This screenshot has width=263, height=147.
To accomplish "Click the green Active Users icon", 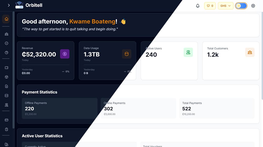I will (188, 52).
